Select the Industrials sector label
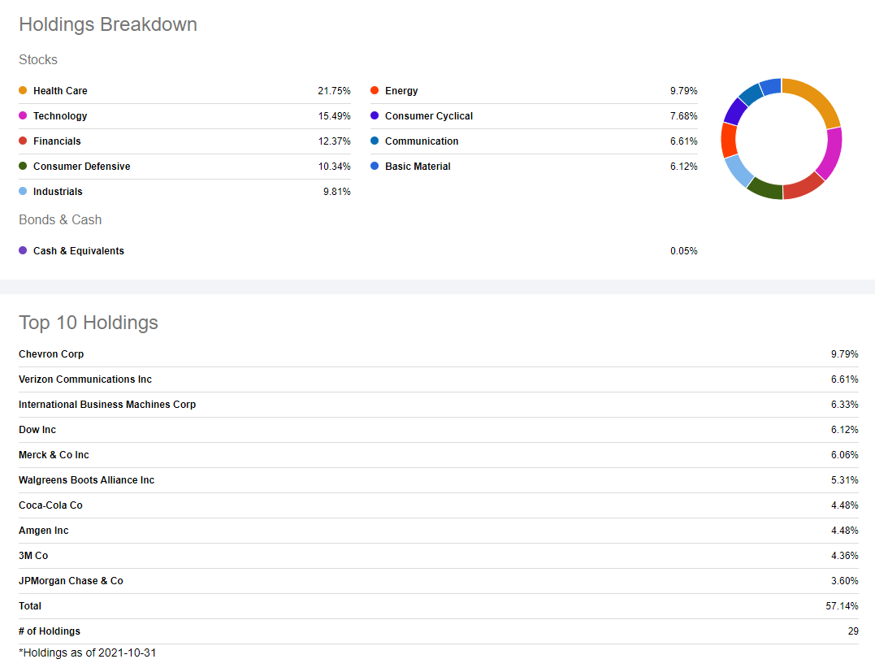 (x=58, y=192)
